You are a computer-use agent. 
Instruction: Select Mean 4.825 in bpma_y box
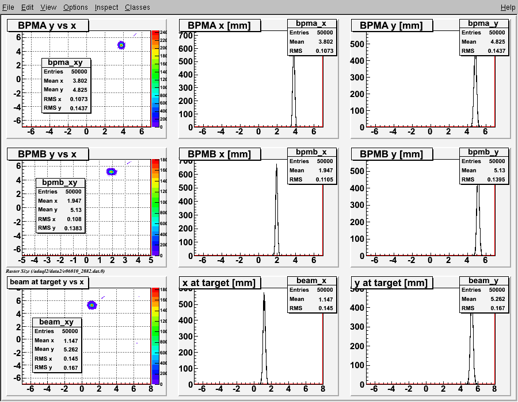coord(483,42)
